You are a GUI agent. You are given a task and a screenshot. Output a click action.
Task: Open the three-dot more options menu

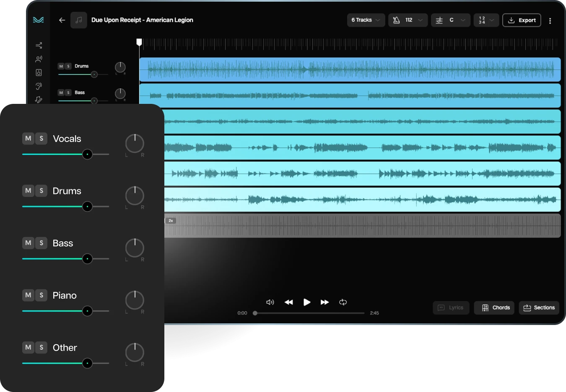(x=550, y=21)
